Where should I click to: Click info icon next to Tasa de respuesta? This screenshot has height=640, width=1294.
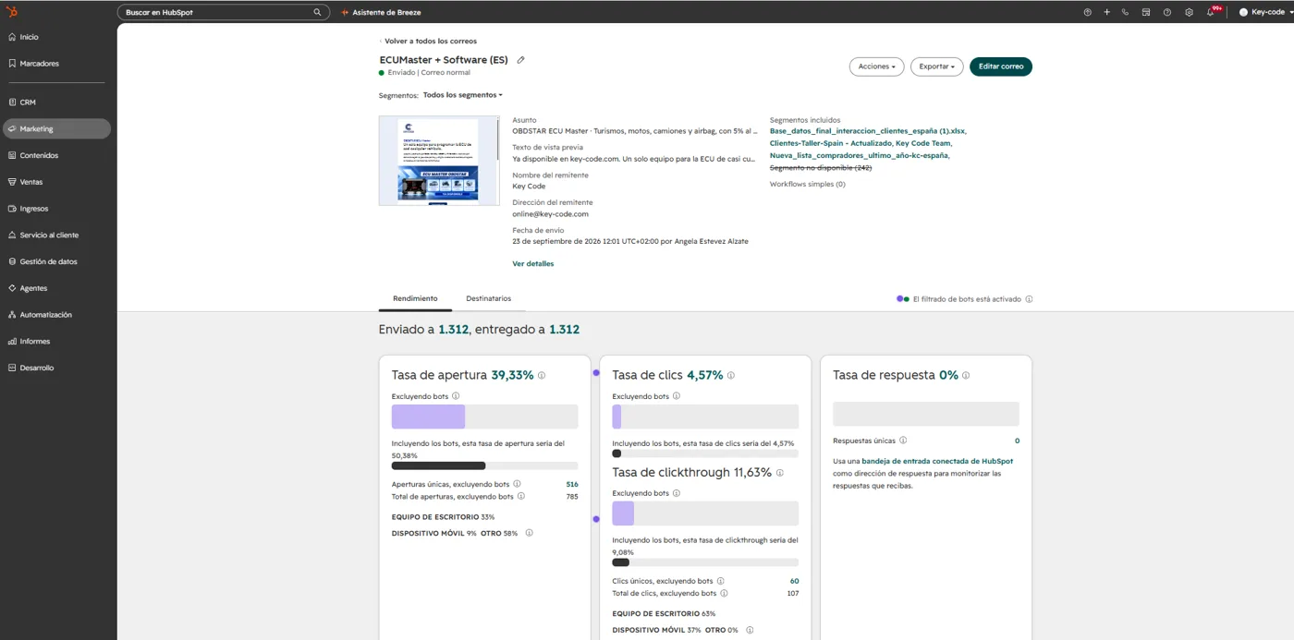966,376
